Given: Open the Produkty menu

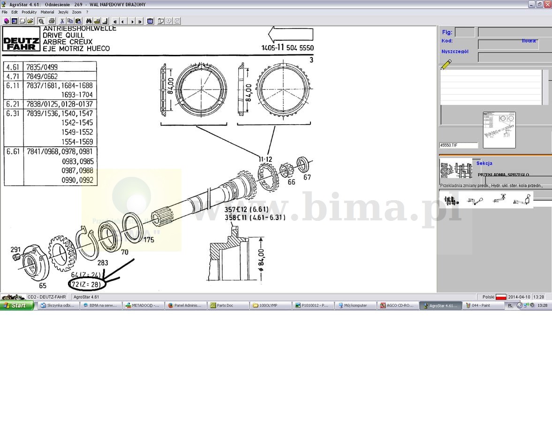Looking at the screenshot, I should 29,12.
